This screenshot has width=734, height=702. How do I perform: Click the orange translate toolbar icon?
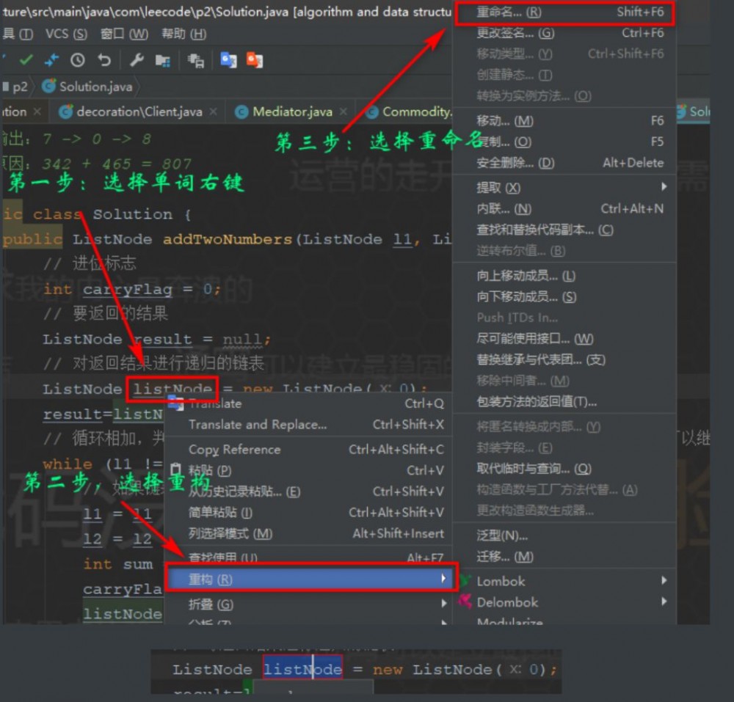[x=253, y=61]
